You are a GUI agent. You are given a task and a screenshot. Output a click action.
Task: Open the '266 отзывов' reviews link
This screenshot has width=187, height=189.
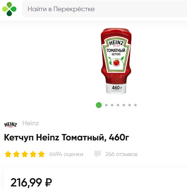coord(121,154)
